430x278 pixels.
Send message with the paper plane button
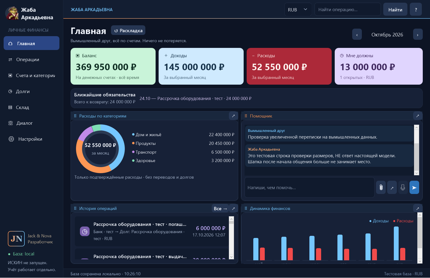click(414, 187)
